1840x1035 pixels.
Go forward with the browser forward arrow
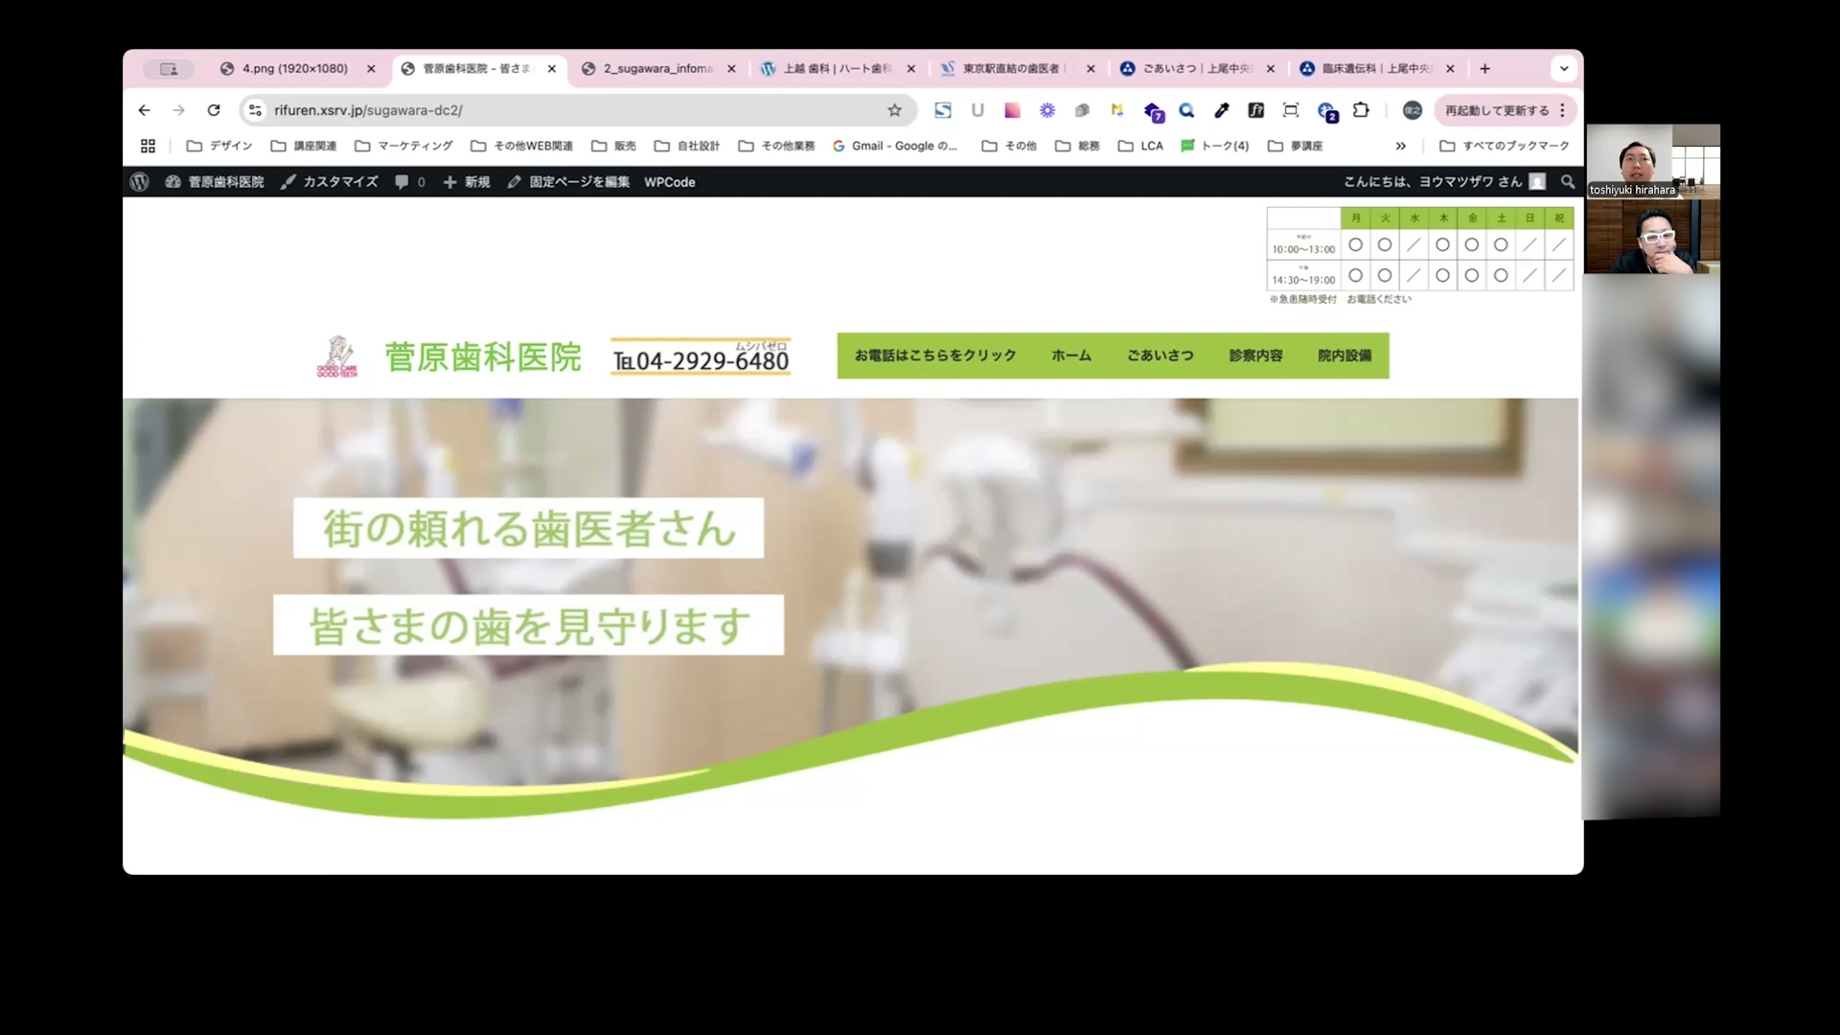pos(178,110)
